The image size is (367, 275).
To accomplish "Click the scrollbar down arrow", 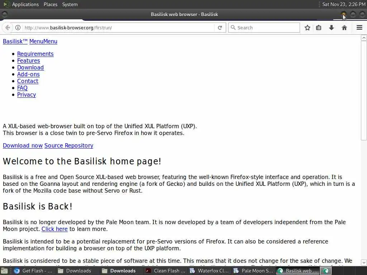I will 364,262.
